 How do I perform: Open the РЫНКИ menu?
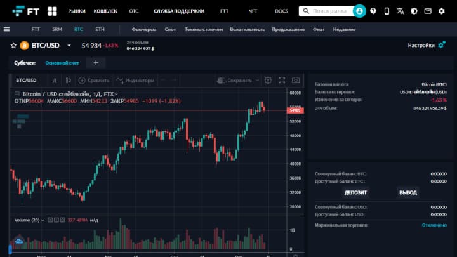pos(77,11)
